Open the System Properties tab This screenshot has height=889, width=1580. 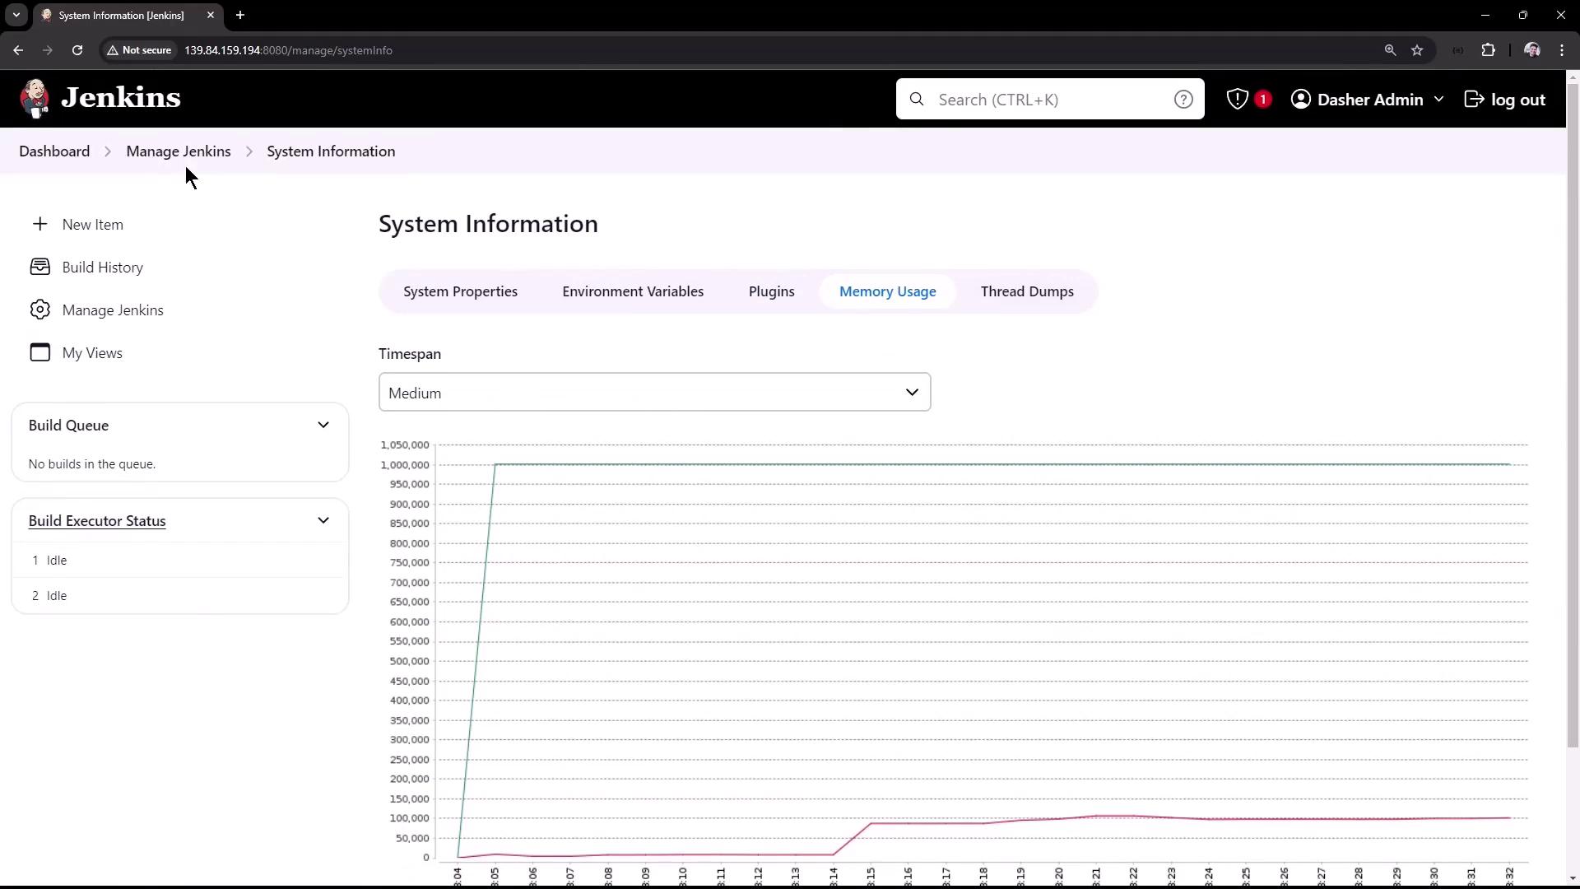coord(460,291)
